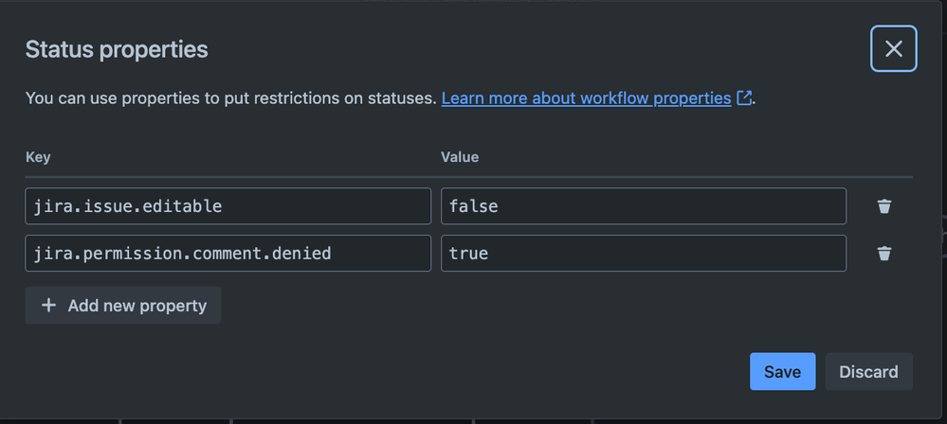Delete the jira.issue.editable property row
The width and height of the screenshot is (947, 424).
point(884,206)
